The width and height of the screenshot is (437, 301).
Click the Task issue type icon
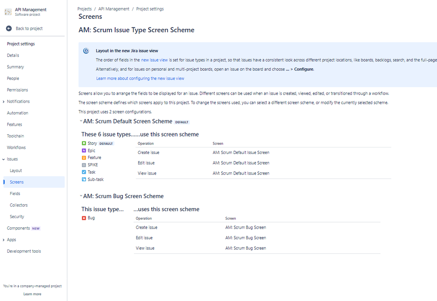click(x=84, y=172)
